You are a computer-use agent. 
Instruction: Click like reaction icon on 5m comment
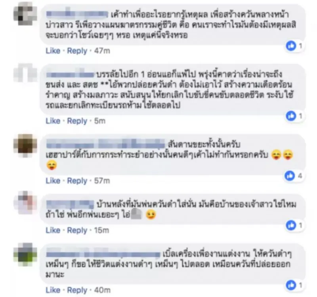(x=291, y=116)
